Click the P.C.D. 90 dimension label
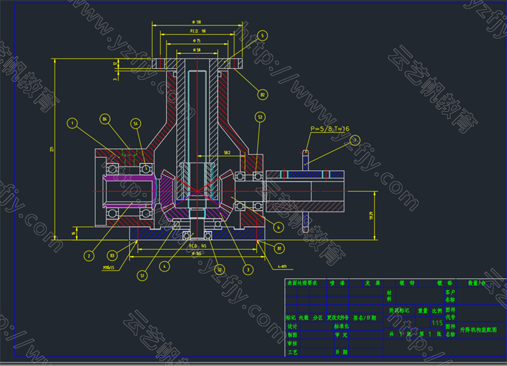The width and height of the screenshot is (507, 366). [x=198, y=31]
